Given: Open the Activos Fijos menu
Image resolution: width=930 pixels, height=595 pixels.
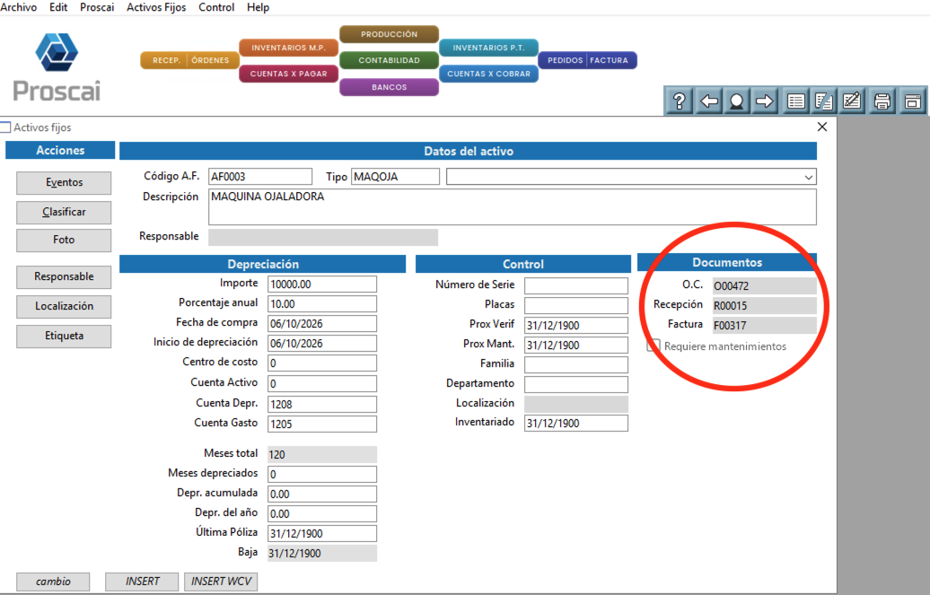Looking at the screenshot, I should pyautogui.click(x=156, y=7).
